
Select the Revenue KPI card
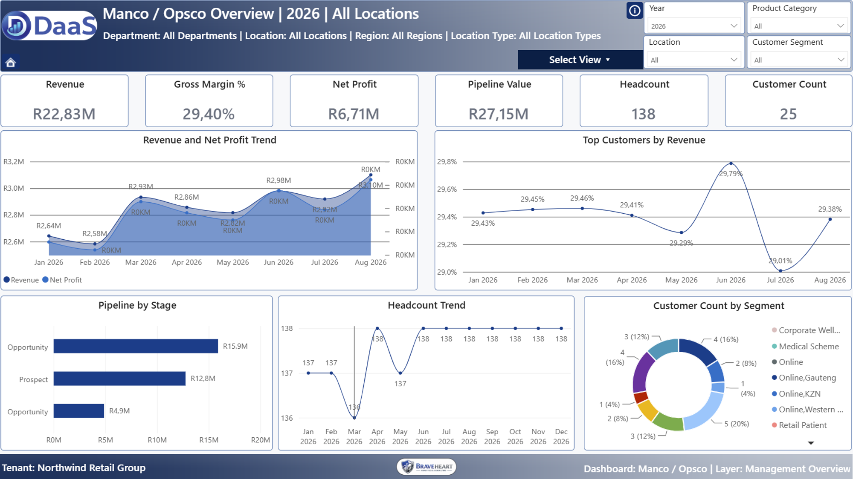click(x=64, y=101)
